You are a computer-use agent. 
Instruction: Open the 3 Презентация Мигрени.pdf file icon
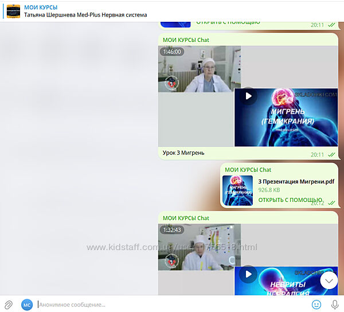pyautogui.click(x=237, y=190)
